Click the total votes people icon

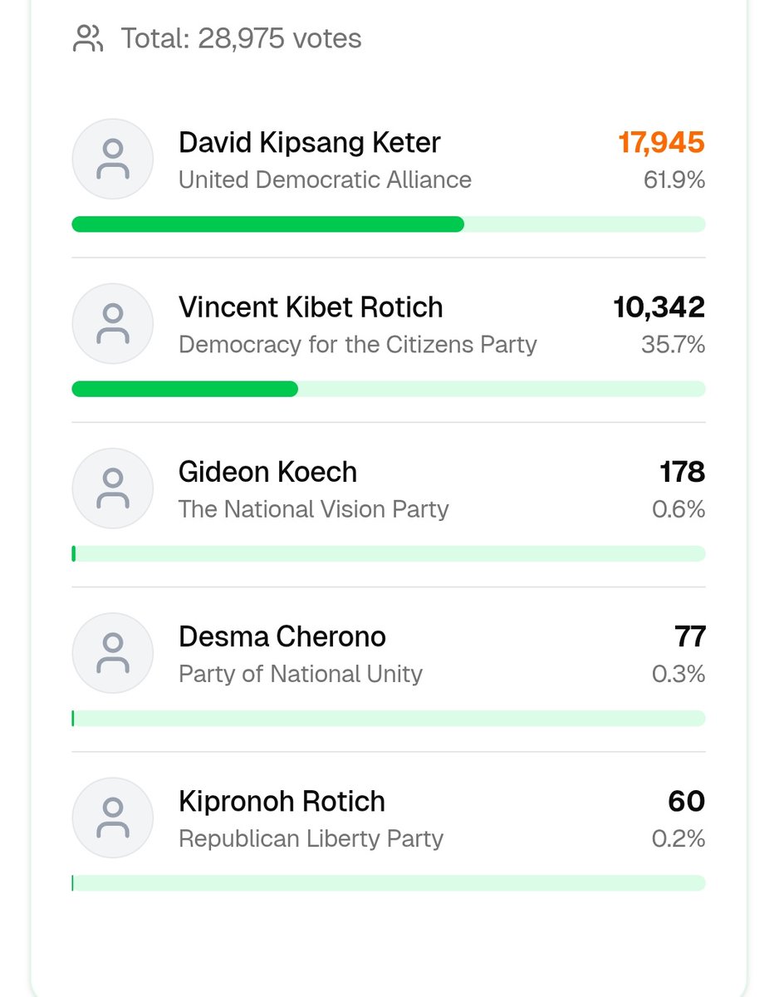pos(88,39)
